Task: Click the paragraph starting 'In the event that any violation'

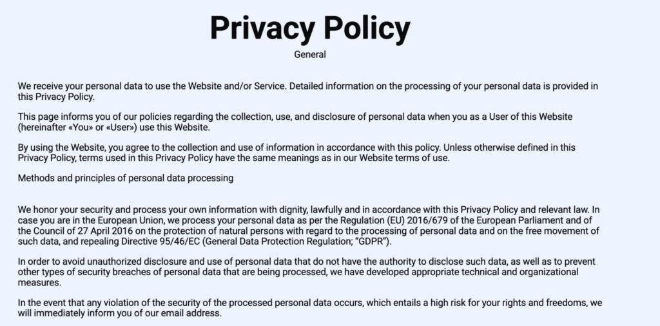Action: tap(310, 308)
